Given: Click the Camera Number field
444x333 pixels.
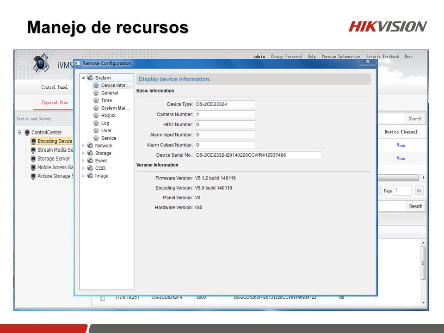Looking at the screenshot, I should pyautogui.click(x=225, y=114).
